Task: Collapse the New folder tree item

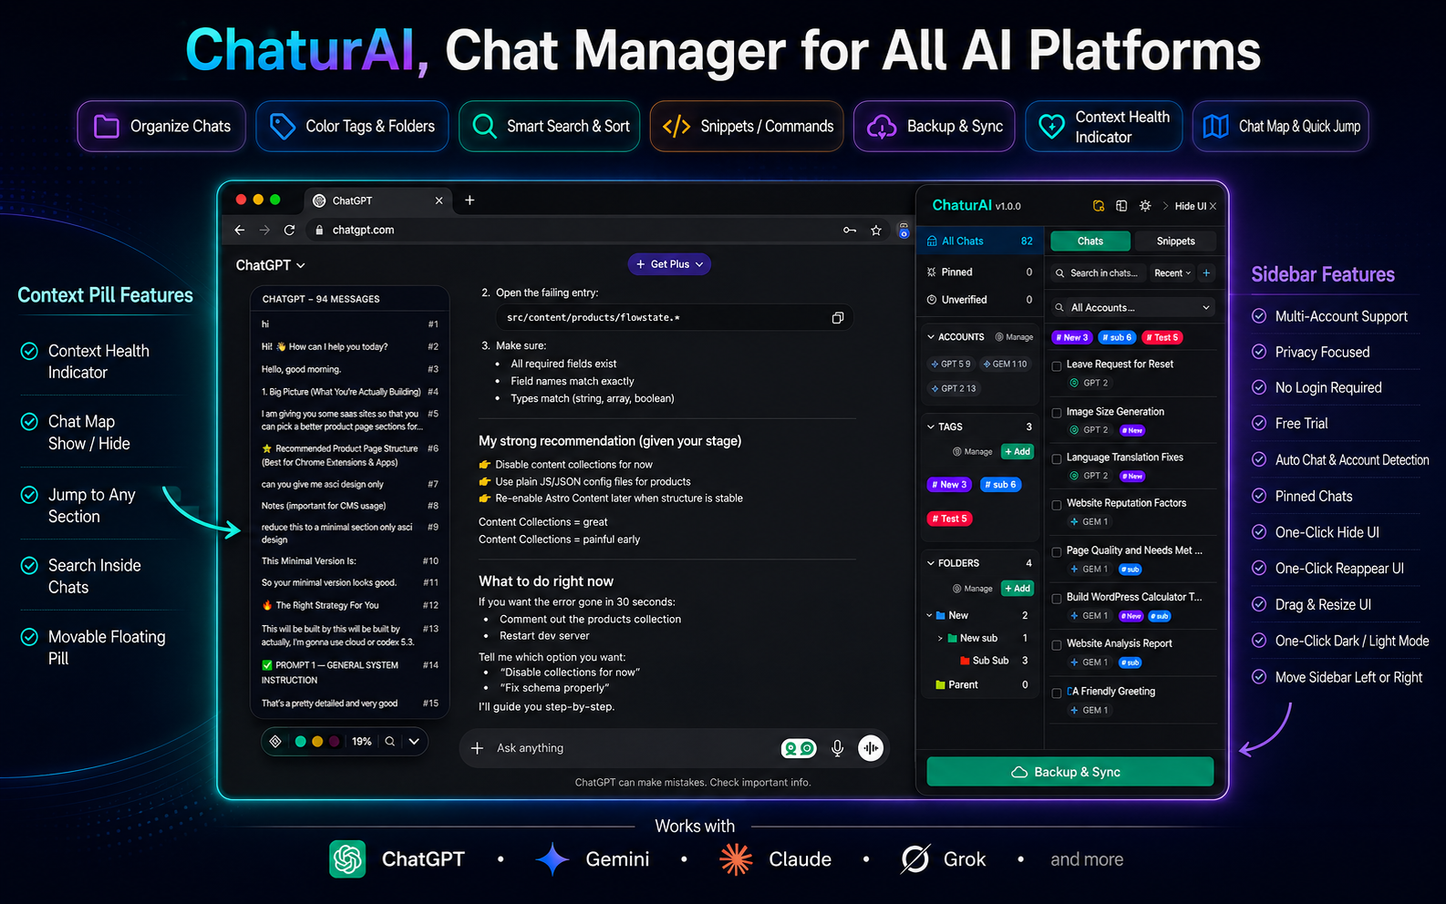Action: [929, 616]
